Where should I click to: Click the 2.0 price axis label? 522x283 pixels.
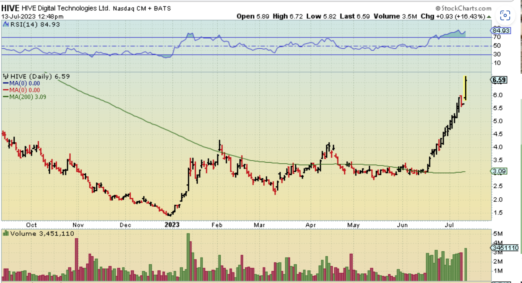pos(498,199)
